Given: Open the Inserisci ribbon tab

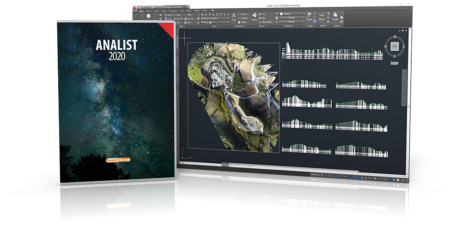Looking at the screenshot, I should click(148, 11).
